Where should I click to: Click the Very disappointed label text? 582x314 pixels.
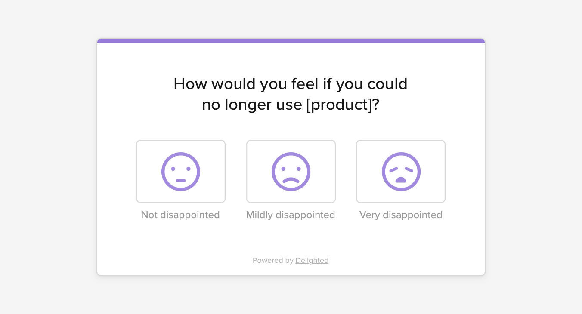coord(401,215)
